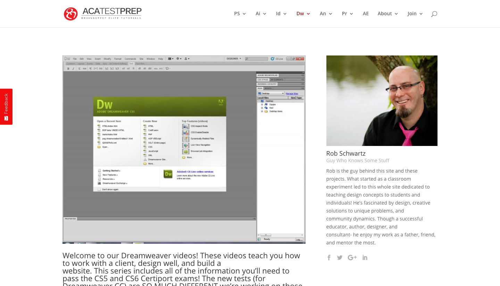Click the Rob Schwartz name heading
Image resolution: width=500 pixels, height=286 pixels.
pos(346,153)
